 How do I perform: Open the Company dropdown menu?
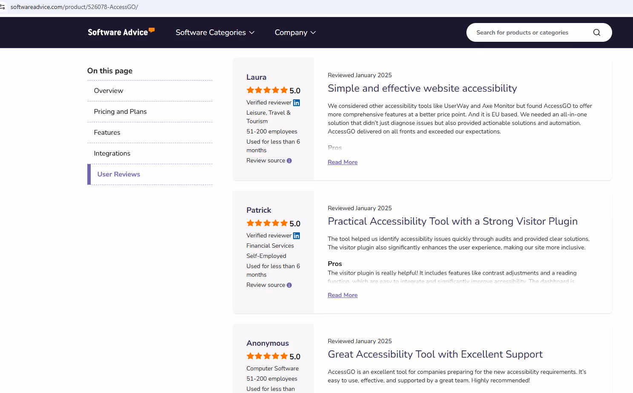coord(295,32)
